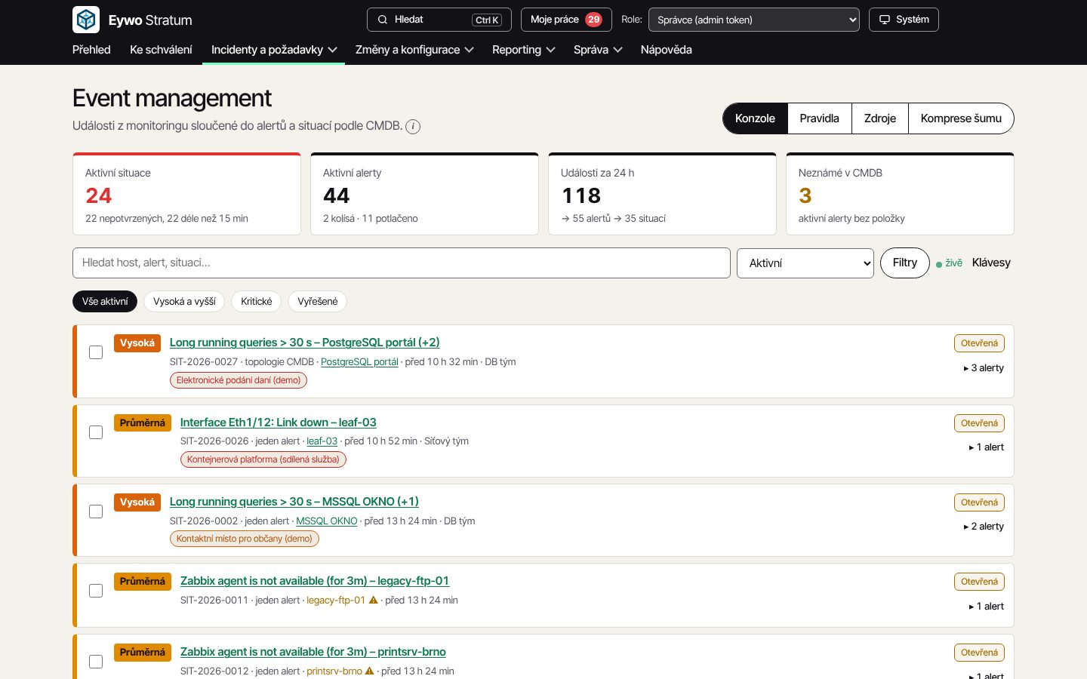The image size is (1087, 679).
Task: Expand 2 alerty in MSSQL OKNO situation
Action: [x=984, y=527]
